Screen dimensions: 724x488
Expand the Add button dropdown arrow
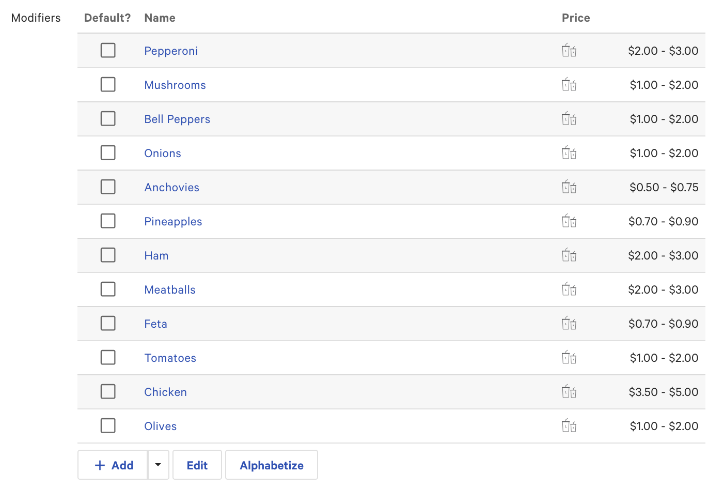click(x=158, y=465)
